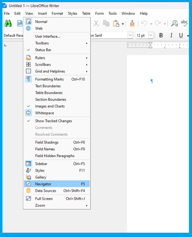Click the Gallery icon in View menu
The height and width of the screenshot is (237, 192).
(28, 177)
